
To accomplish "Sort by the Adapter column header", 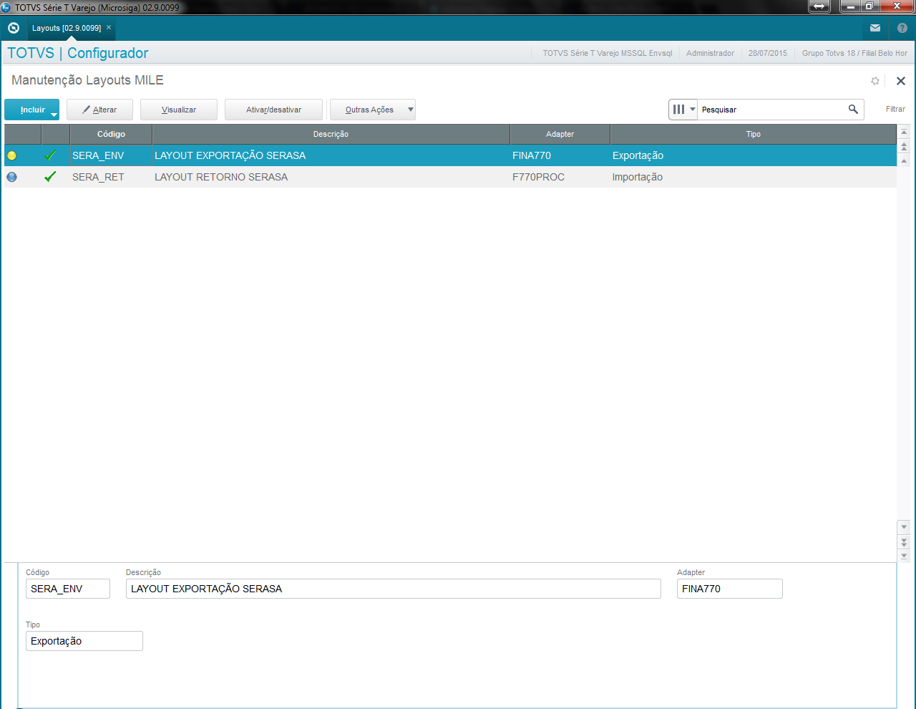I will 560,134.
